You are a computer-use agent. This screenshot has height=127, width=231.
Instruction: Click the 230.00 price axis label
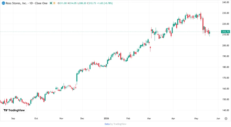[226, 13]
